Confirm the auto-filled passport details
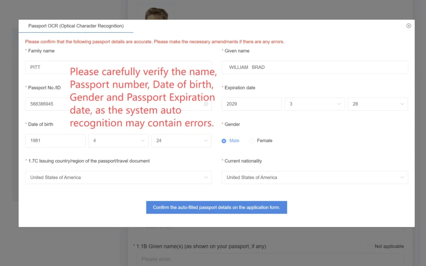The height and width of the screenshot is (266, 426). click(216, 207)
